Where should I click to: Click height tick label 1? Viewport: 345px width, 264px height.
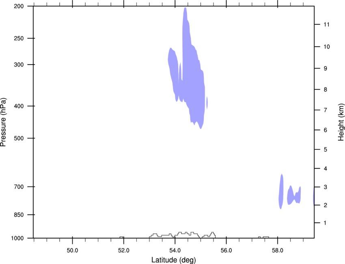click(325, 223)
